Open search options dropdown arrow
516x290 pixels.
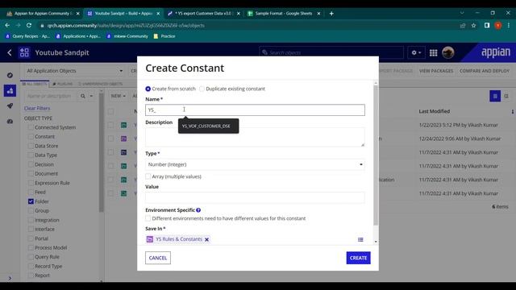(91, 96)
